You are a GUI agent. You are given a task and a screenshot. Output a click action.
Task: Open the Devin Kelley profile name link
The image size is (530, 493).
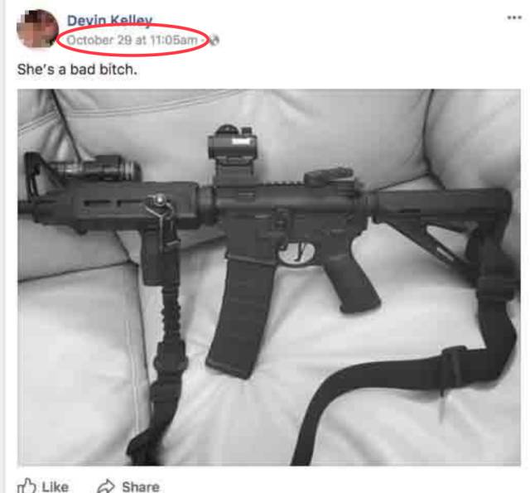[109, 20]
